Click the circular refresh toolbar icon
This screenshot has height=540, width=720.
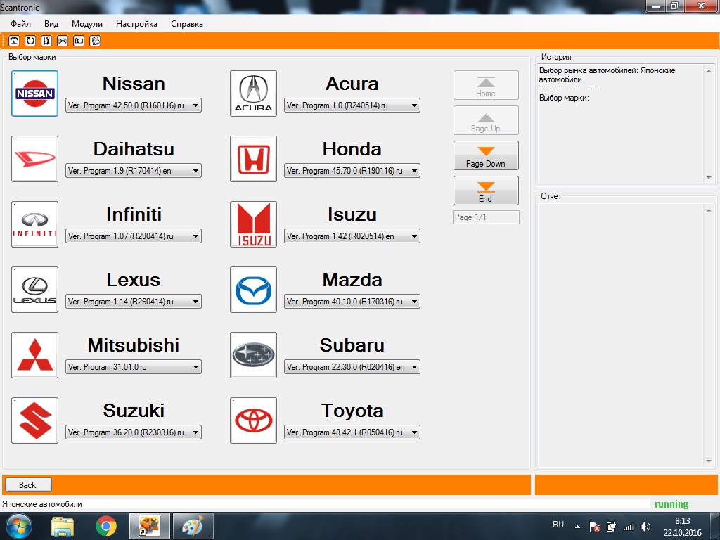(x=30, y=41)
